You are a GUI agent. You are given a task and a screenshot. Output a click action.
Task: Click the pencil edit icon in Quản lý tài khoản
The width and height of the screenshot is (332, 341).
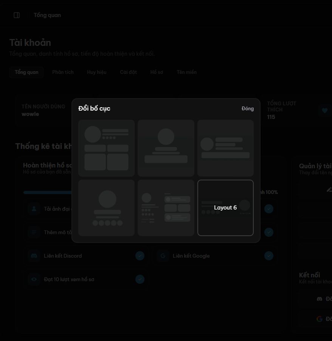329,190
